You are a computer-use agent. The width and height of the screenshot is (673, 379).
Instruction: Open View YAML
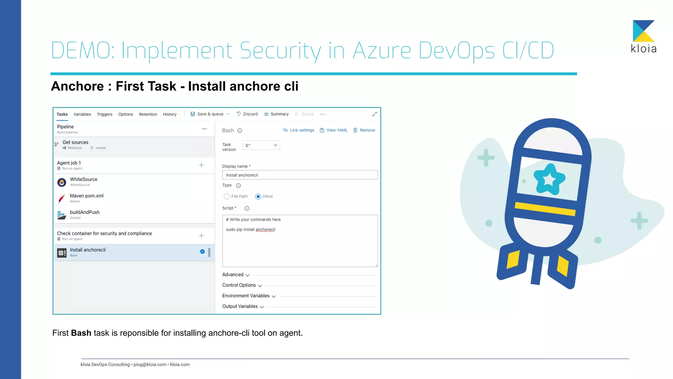(x=337, y=130)
